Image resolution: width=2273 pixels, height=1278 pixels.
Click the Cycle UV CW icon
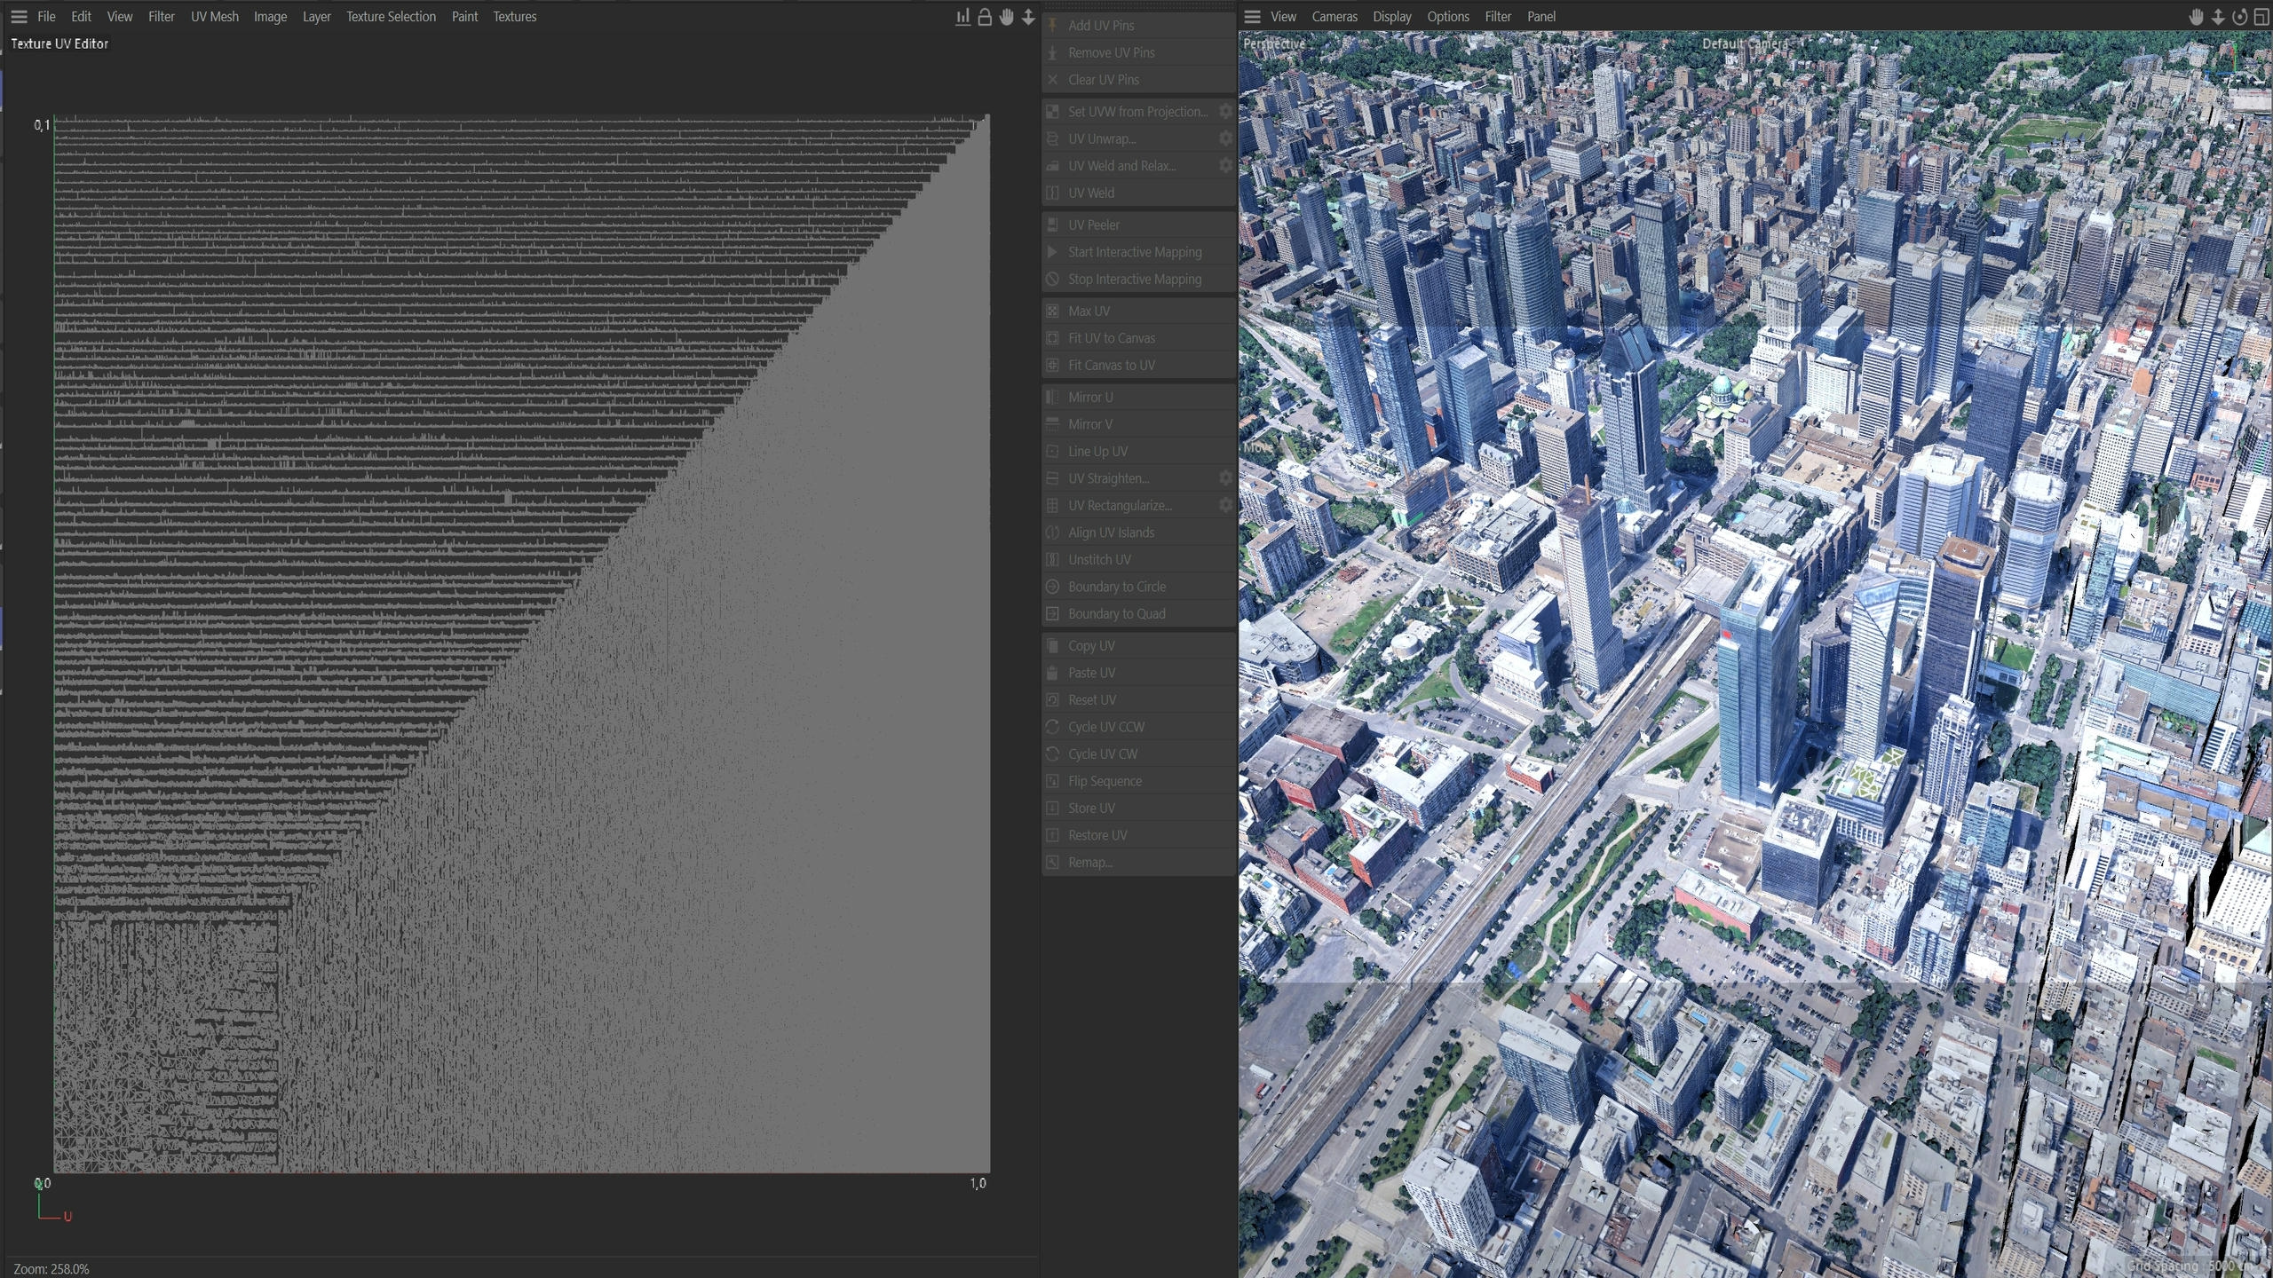tap(1052, 754)
